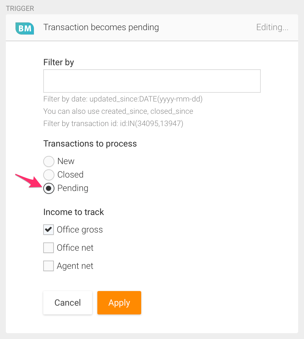304x339 pixels.
Task: Click the transaction id filter hint
Action: (x=113, y=124)
